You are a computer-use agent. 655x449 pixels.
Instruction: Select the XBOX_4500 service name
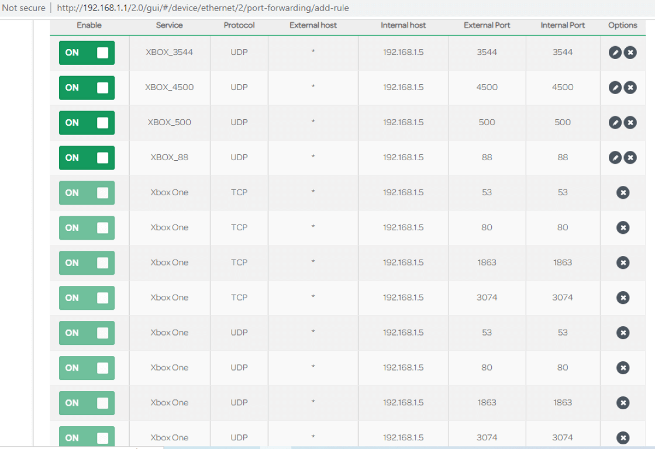(169, 87)
